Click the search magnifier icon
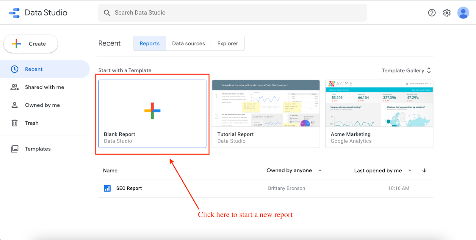This screenshot has width=476, height=240. 107,13
